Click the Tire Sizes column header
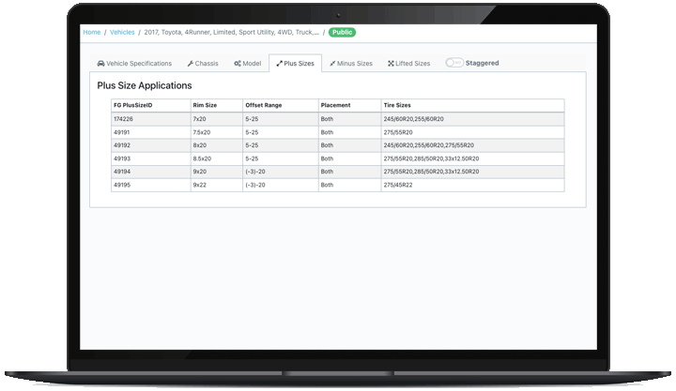 point(397,105)
